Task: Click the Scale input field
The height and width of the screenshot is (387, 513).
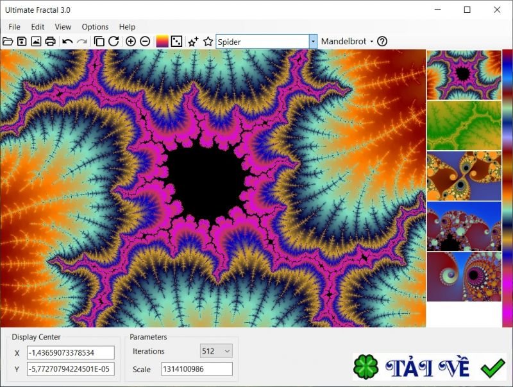Action: click(196, 369)
